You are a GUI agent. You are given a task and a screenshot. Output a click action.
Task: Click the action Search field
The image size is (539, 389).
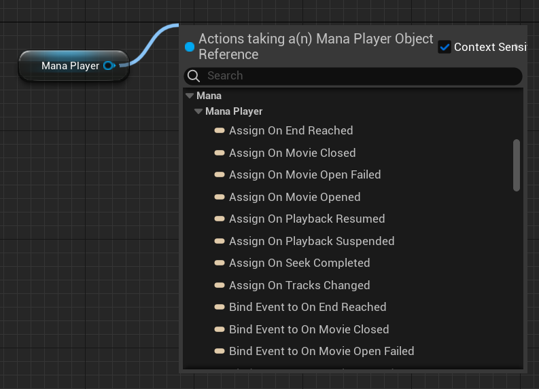tap(353, 76)
